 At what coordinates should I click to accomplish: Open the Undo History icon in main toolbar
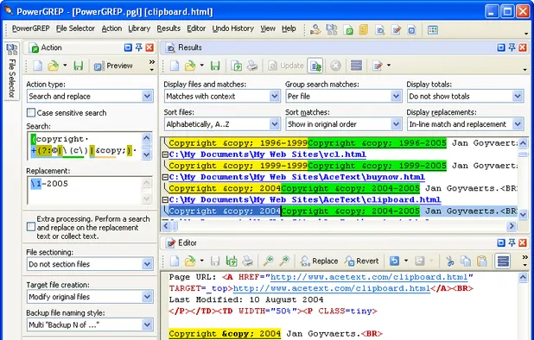click(x=412, y=30)
